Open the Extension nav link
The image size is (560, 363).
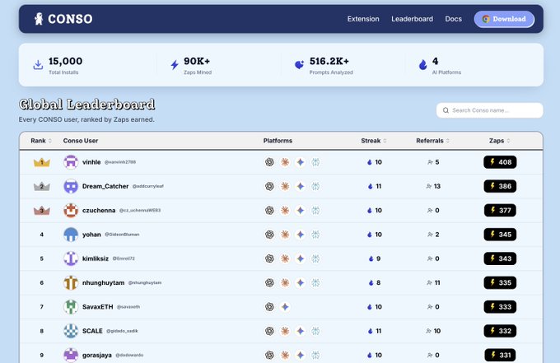(363, 19)
